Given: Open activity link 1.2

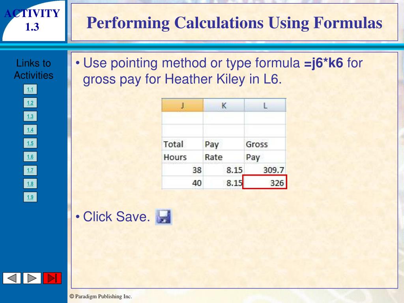Looking at the screenshot, I should [x=30, y=103].
